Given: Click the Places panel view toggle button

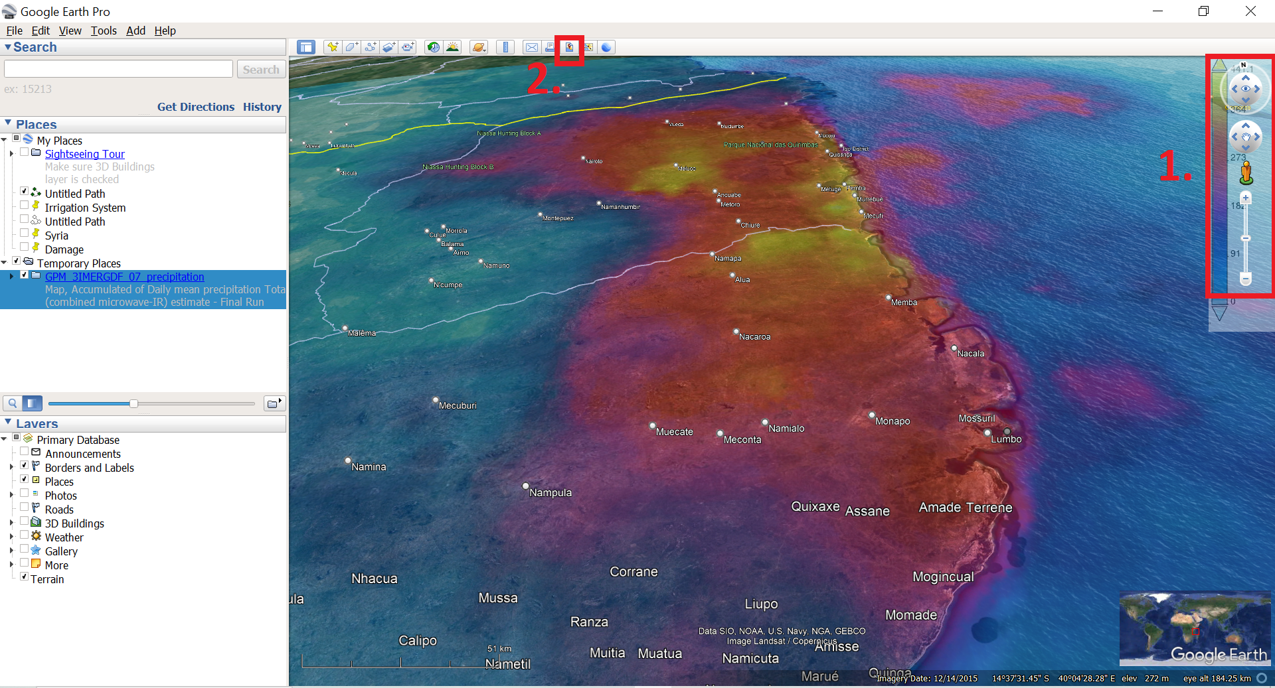Looking at the screenshot, I should point(33,403).
